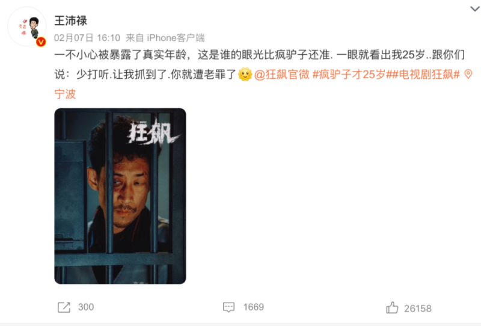This screenshot has width=481, height=326.
Task: Click the smiley sunflower emoji
Action: point(245,74)
